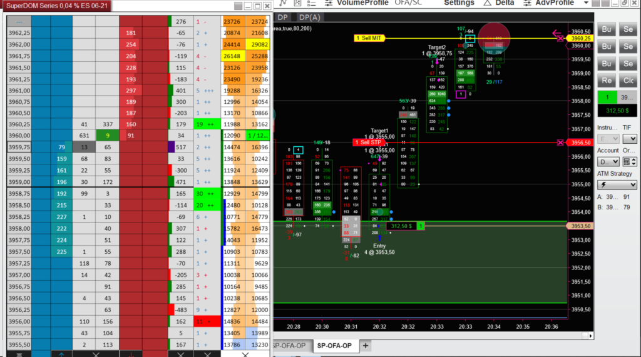Open Settings in the chart toolbar

pos(459,3)
